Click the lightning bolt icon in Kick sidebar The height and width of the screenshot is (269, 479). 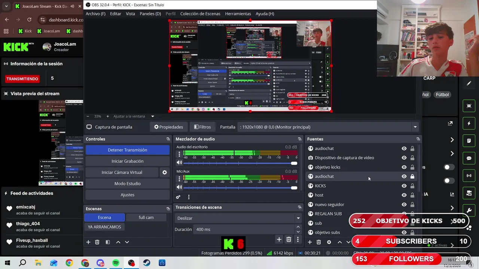(469, 123)
